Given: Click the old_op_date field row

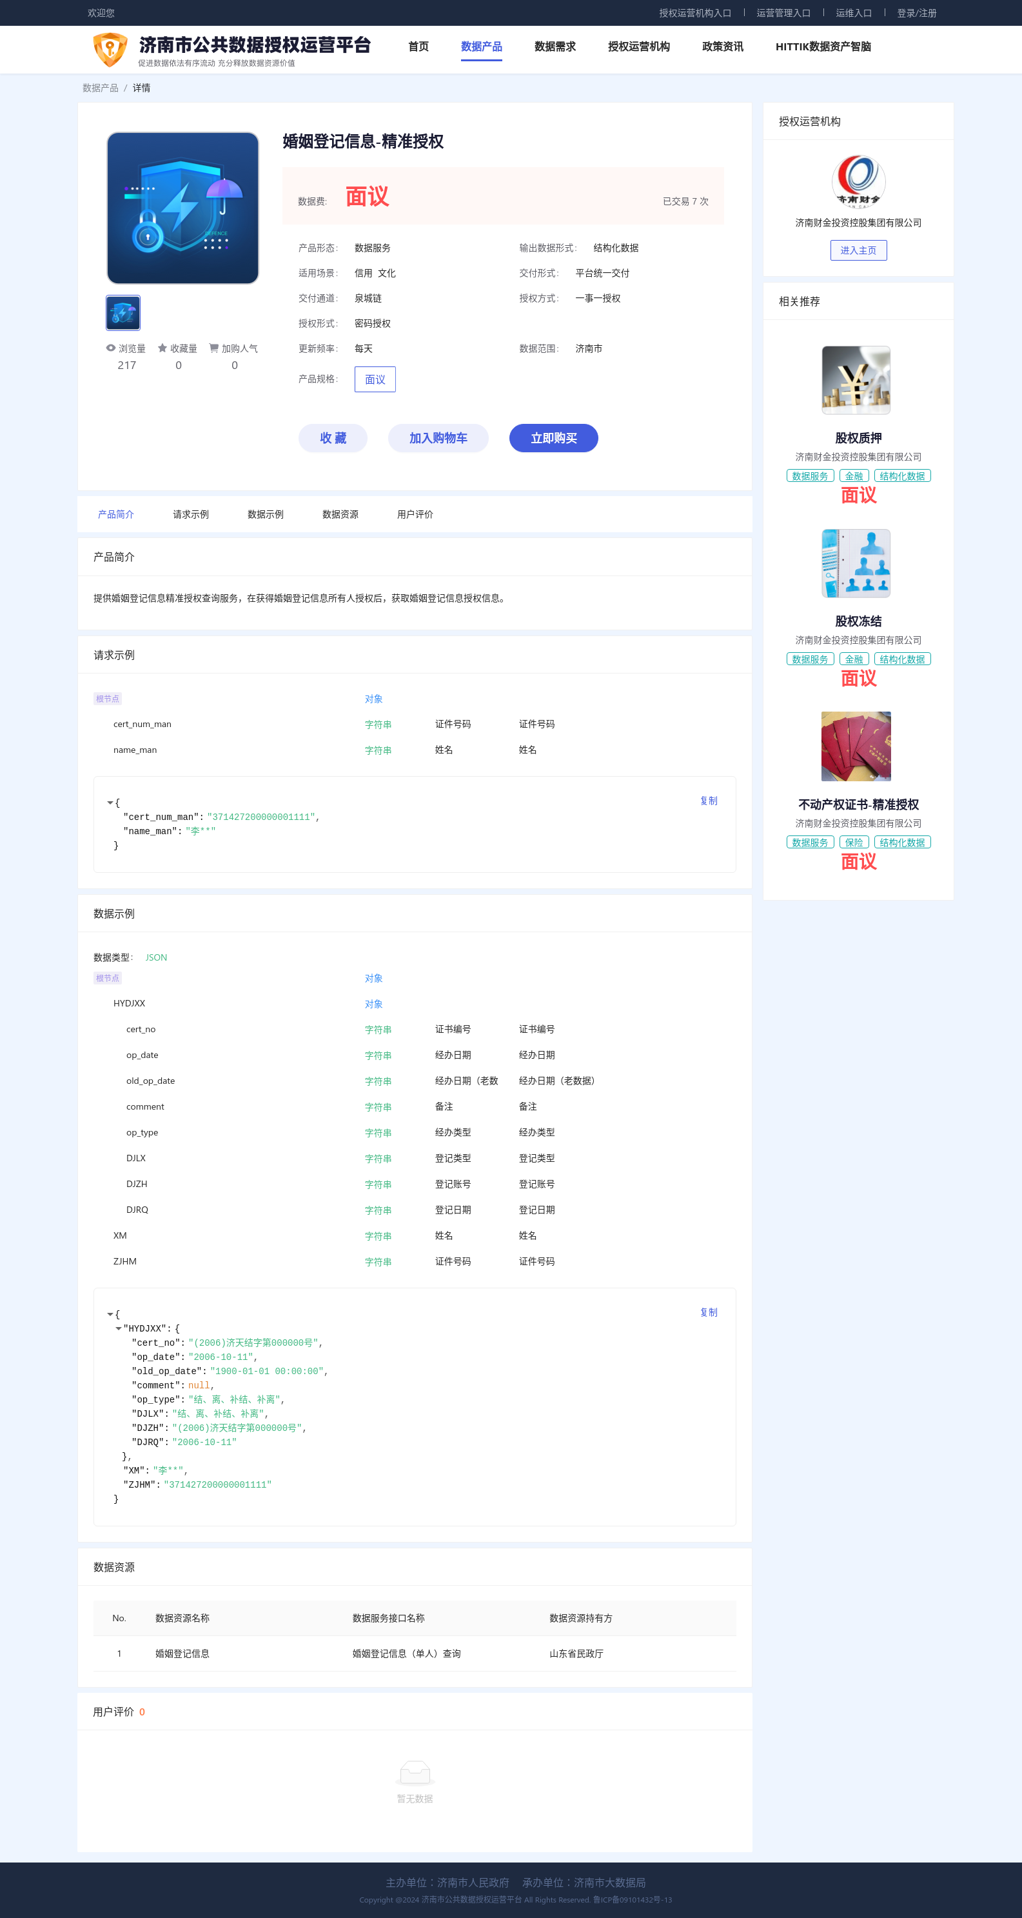Looking at the screenshot, I should (415, 1081).
